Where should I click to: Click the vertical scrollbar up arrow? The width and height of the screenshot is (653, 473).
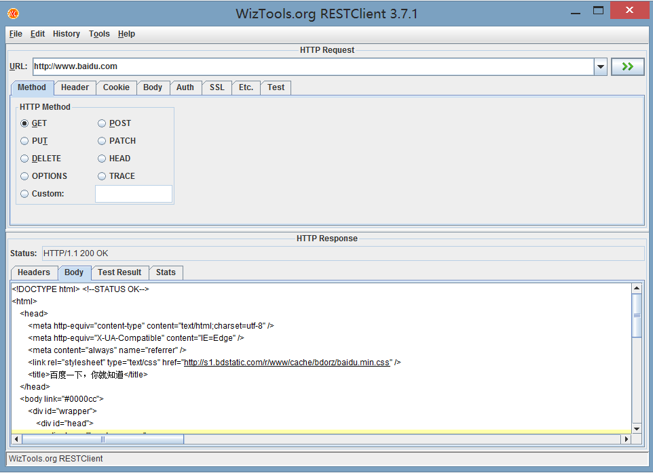tap(637, 288)
